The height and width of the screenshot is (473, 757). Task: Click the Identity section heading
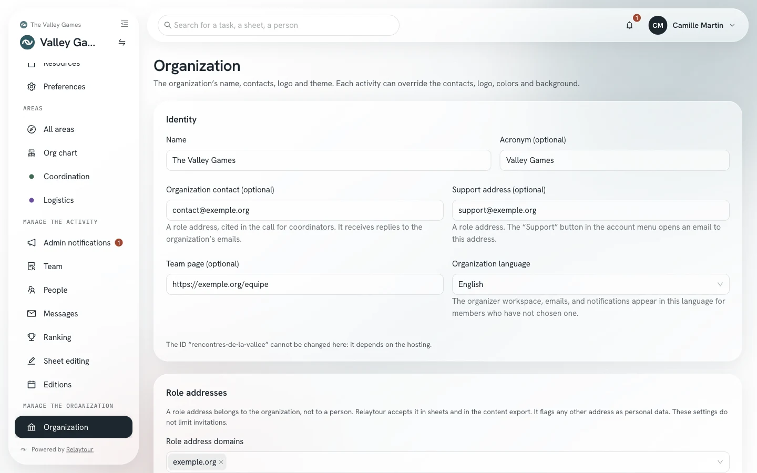click(x=181, y=119)
